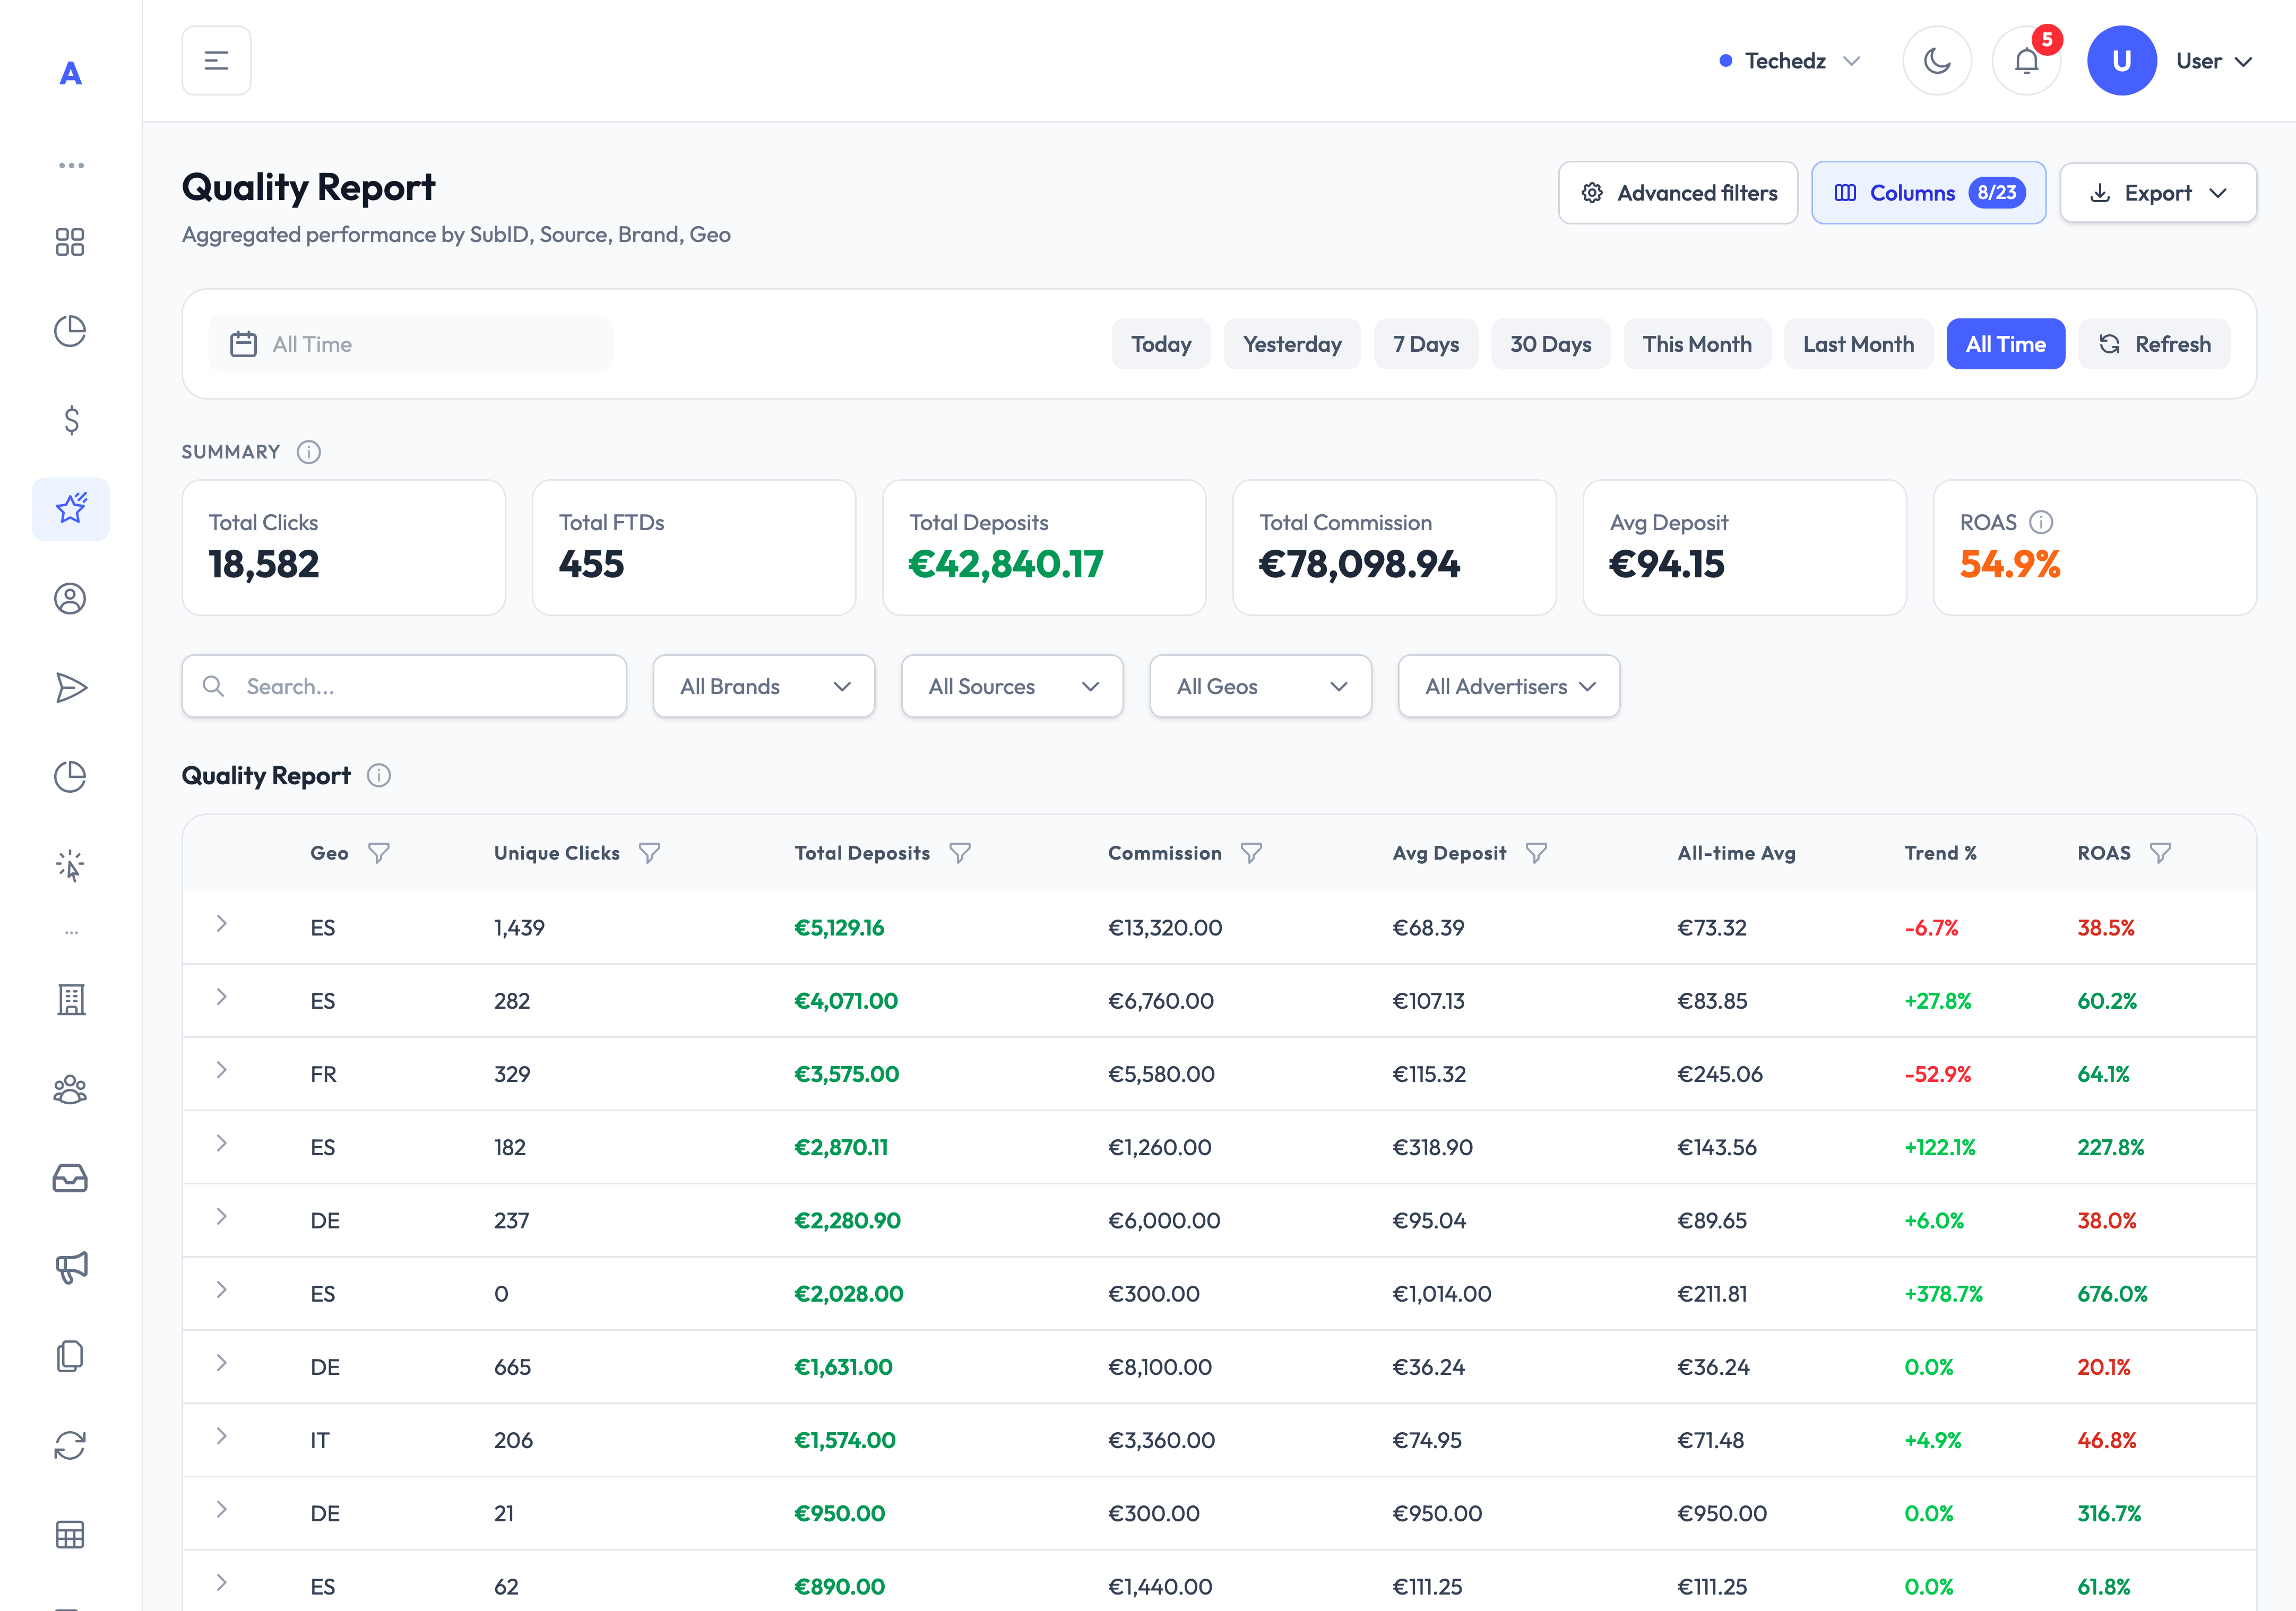The width and height of the screenshot is (2296, 1611).
Task: Click the blue U user avatar
Action: pos(2121,61)
